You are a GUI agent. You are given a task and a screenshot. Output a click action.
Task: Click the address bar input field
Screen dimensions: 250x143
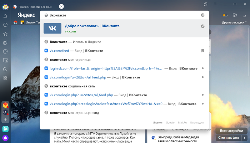124,15
